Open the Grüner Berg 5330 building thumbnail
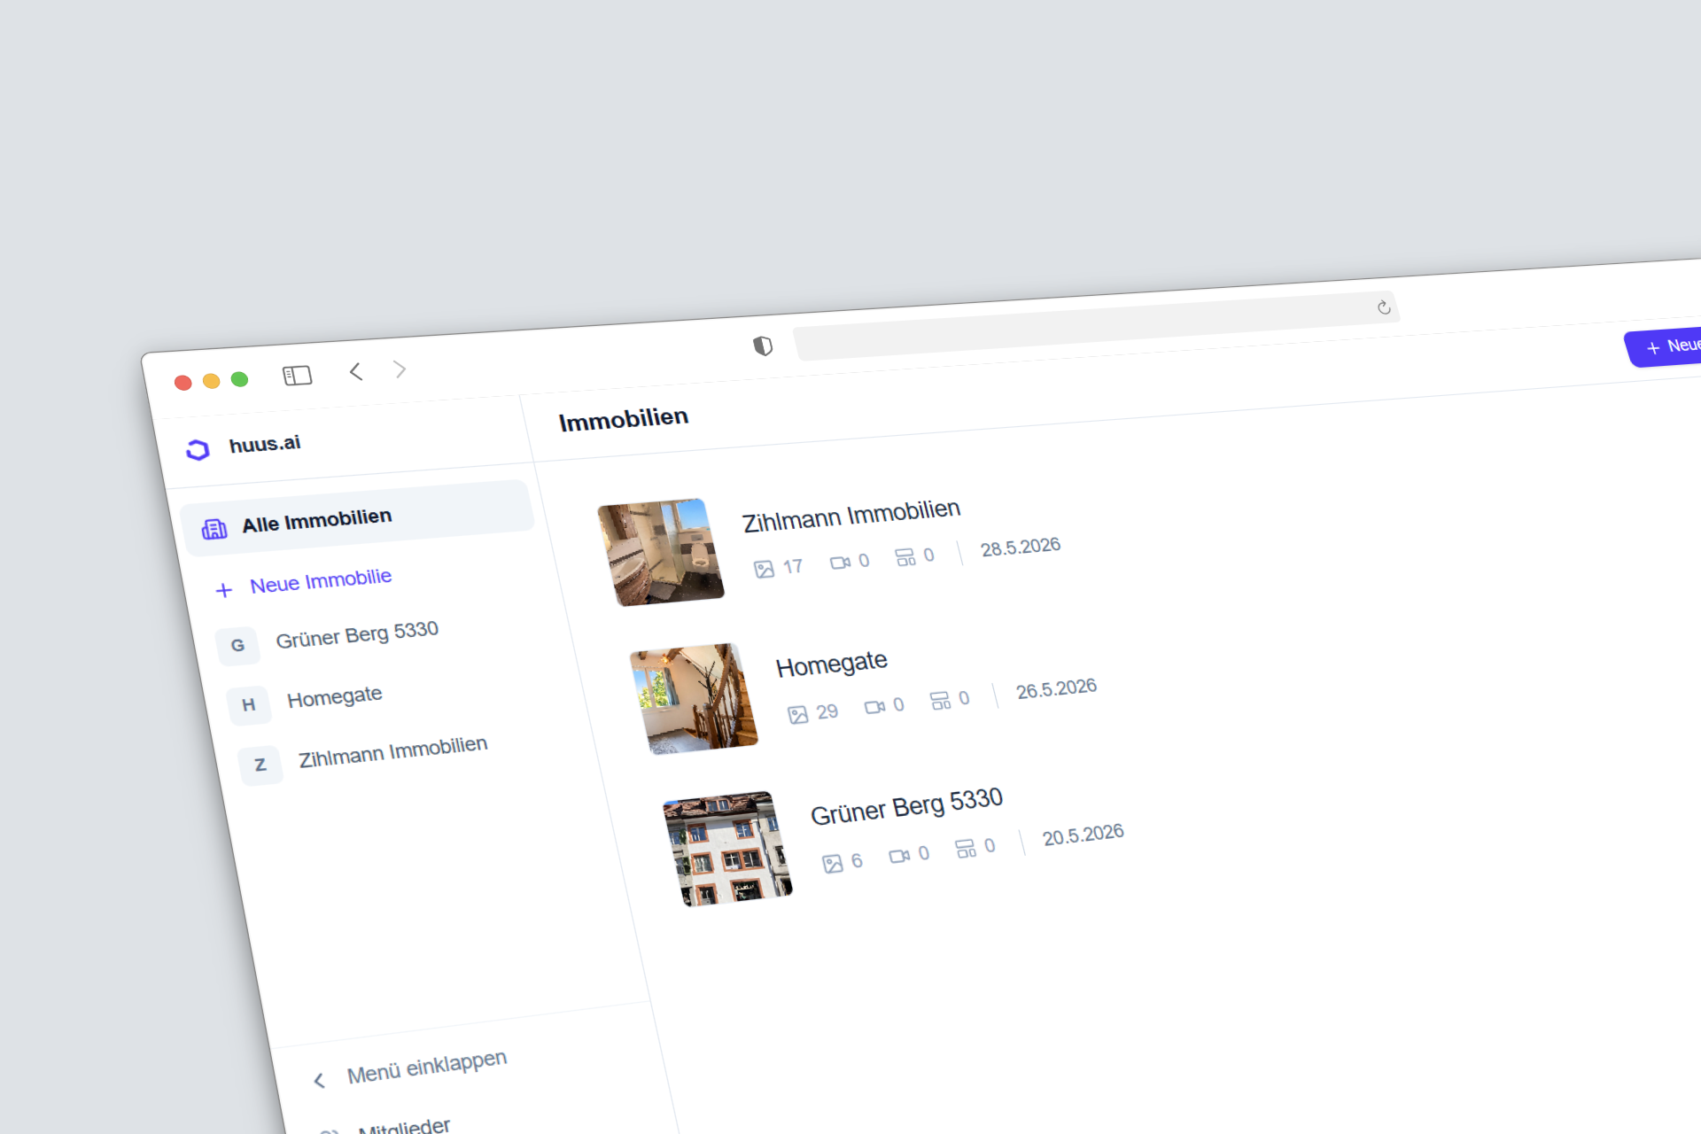 [x=728, y=849]
